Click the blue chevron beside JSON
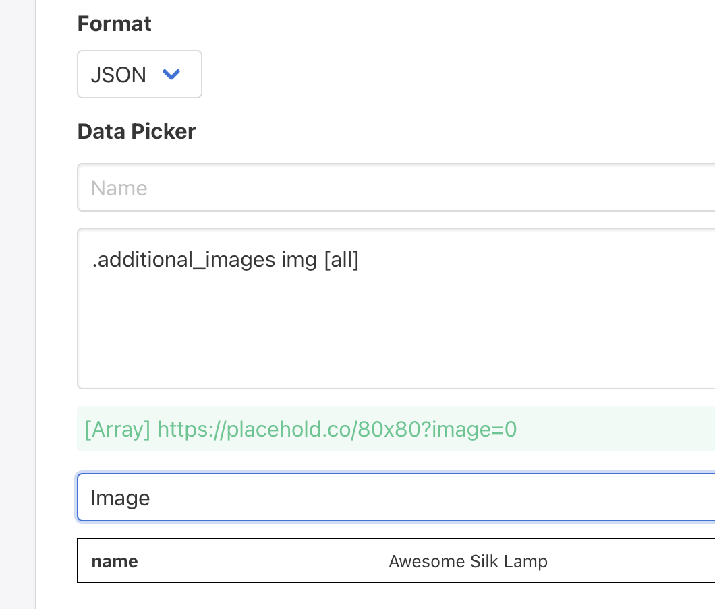Screen dimensions: 715x609 pyautogui.click(x=171, y=74)
